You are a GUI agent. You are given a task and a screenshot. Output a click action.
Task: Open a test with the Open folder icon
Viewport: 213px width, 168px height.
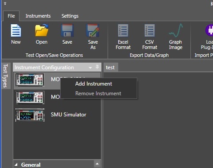42,30
